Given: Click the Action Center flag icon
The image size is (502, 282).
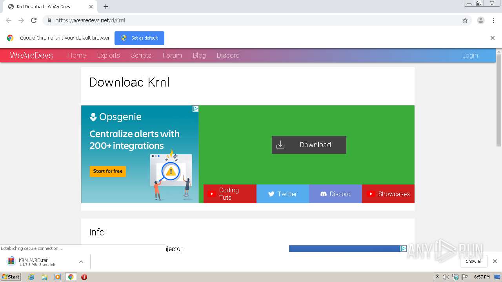Looking at the screenshot, I should tap(465, 277).
